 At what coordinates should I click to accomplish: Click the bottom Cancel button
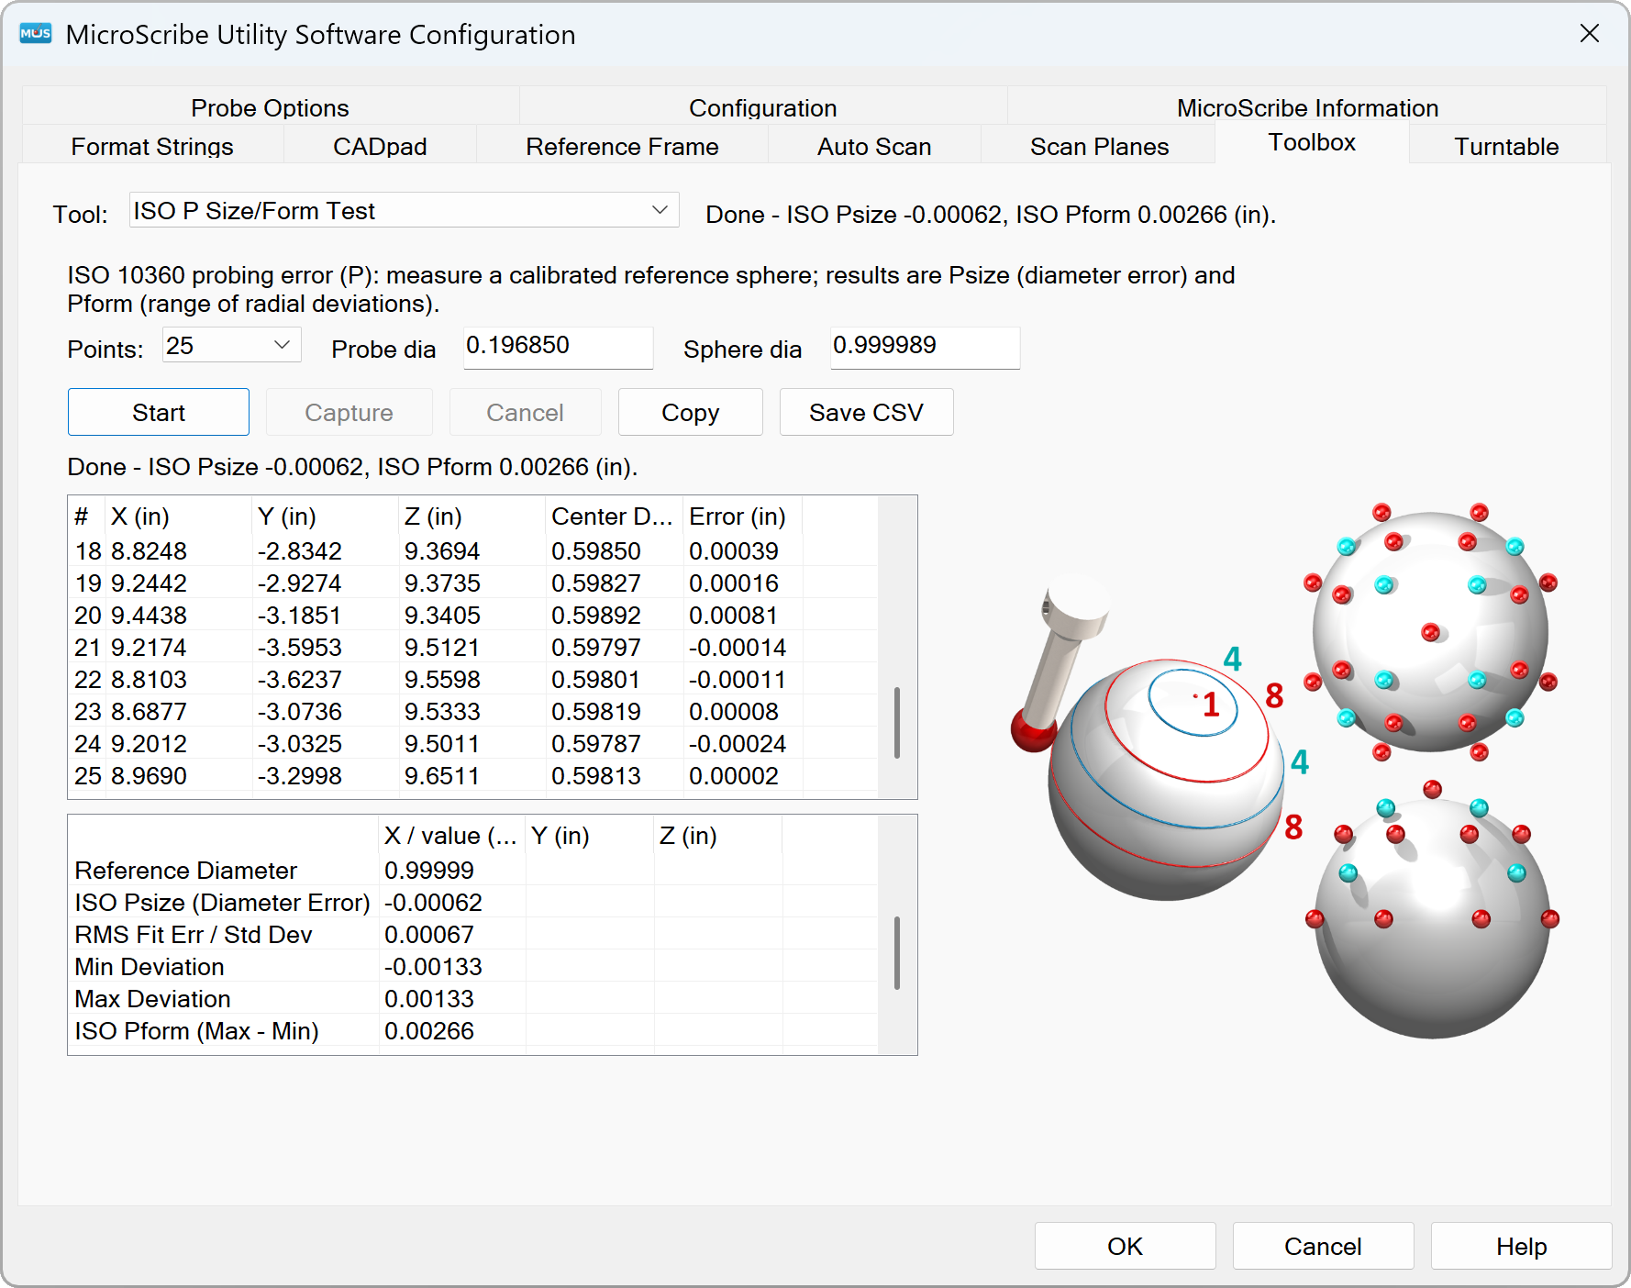1324,1246
